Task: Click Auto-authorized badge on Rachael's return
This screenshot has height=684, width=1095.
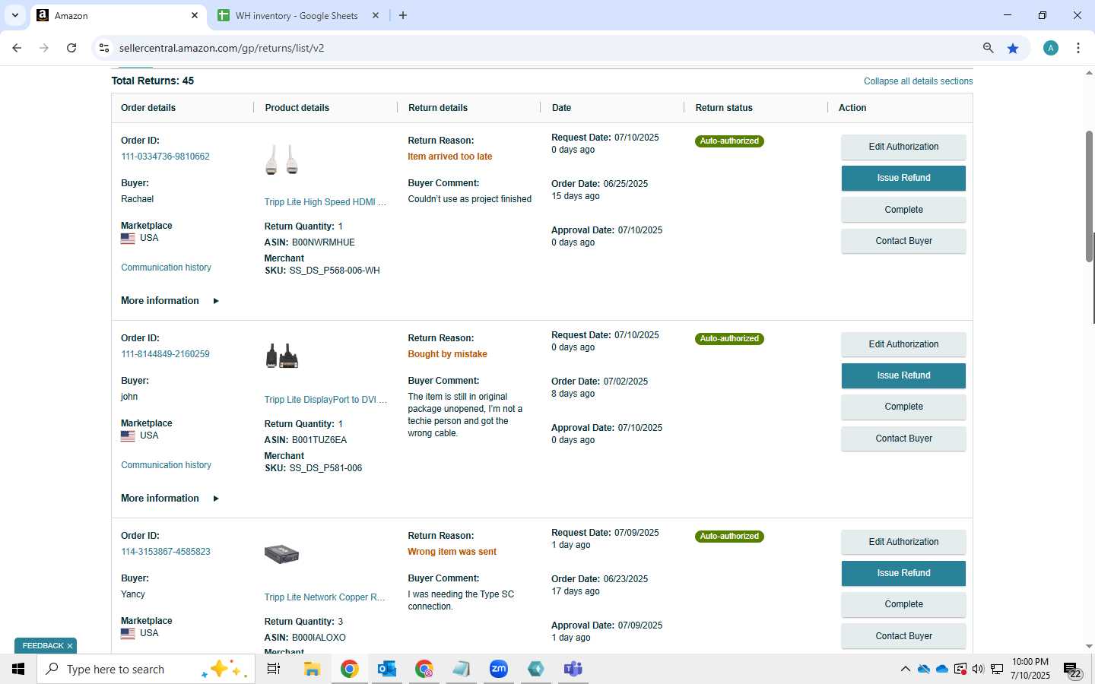Action: click(x=729, y=141)
